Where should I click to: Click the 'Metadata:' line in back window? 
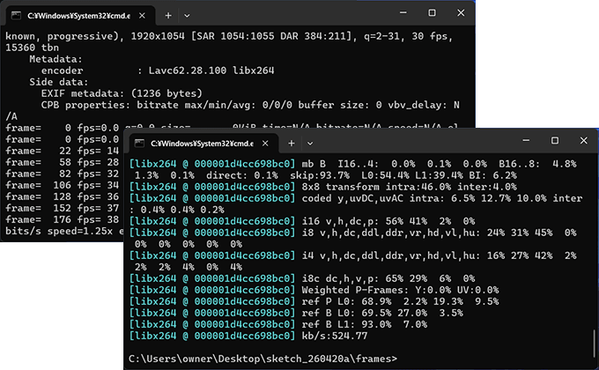pos(55,59)
